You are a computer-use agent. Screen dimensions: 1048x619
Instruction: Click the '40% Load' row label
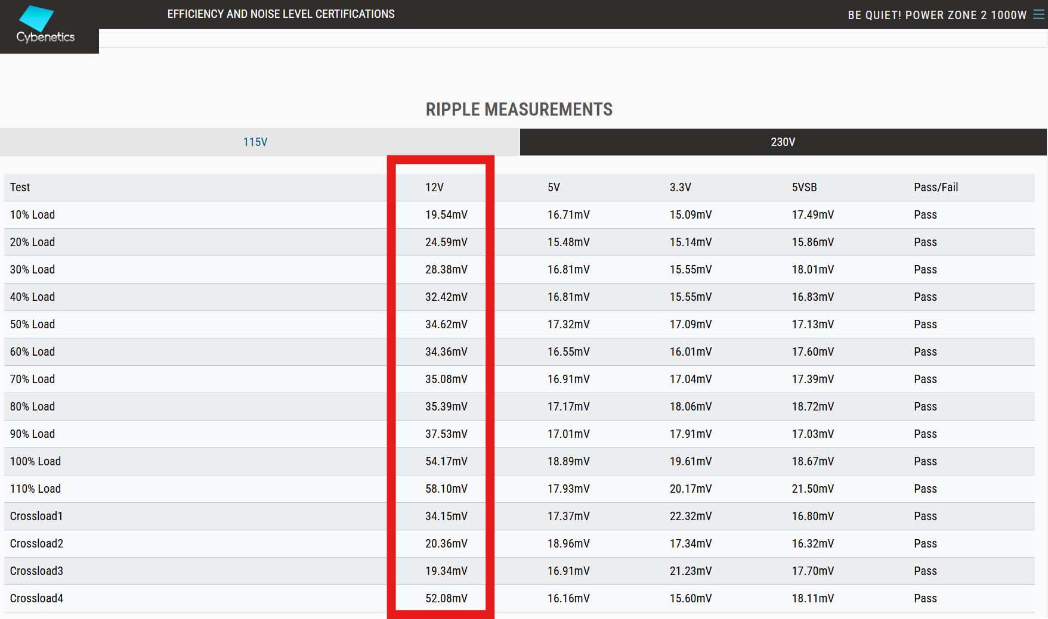pyautogui.click(x=32, y=297)
